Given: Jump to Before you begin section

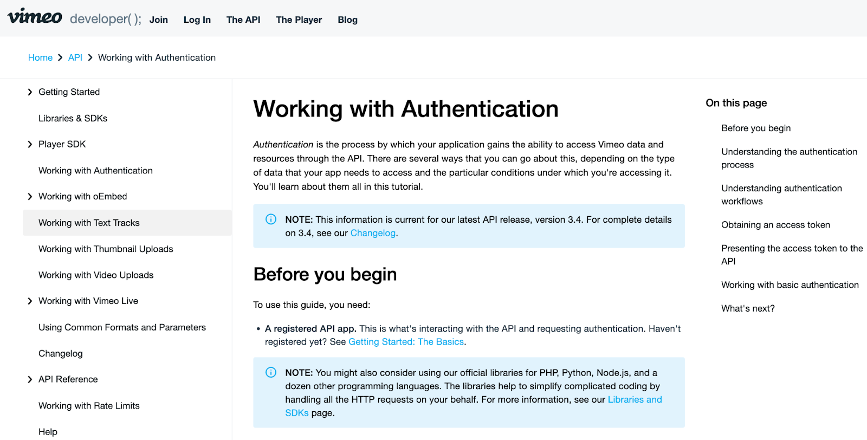Looking at the screenshot, I should pos(756,128).
